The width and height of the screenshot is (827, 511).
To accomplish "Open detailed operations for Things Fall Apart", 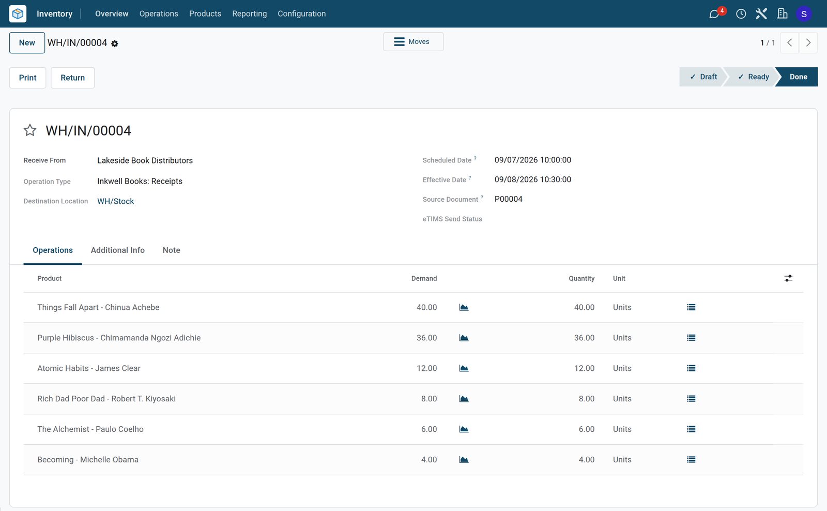I will click(691, 307).
